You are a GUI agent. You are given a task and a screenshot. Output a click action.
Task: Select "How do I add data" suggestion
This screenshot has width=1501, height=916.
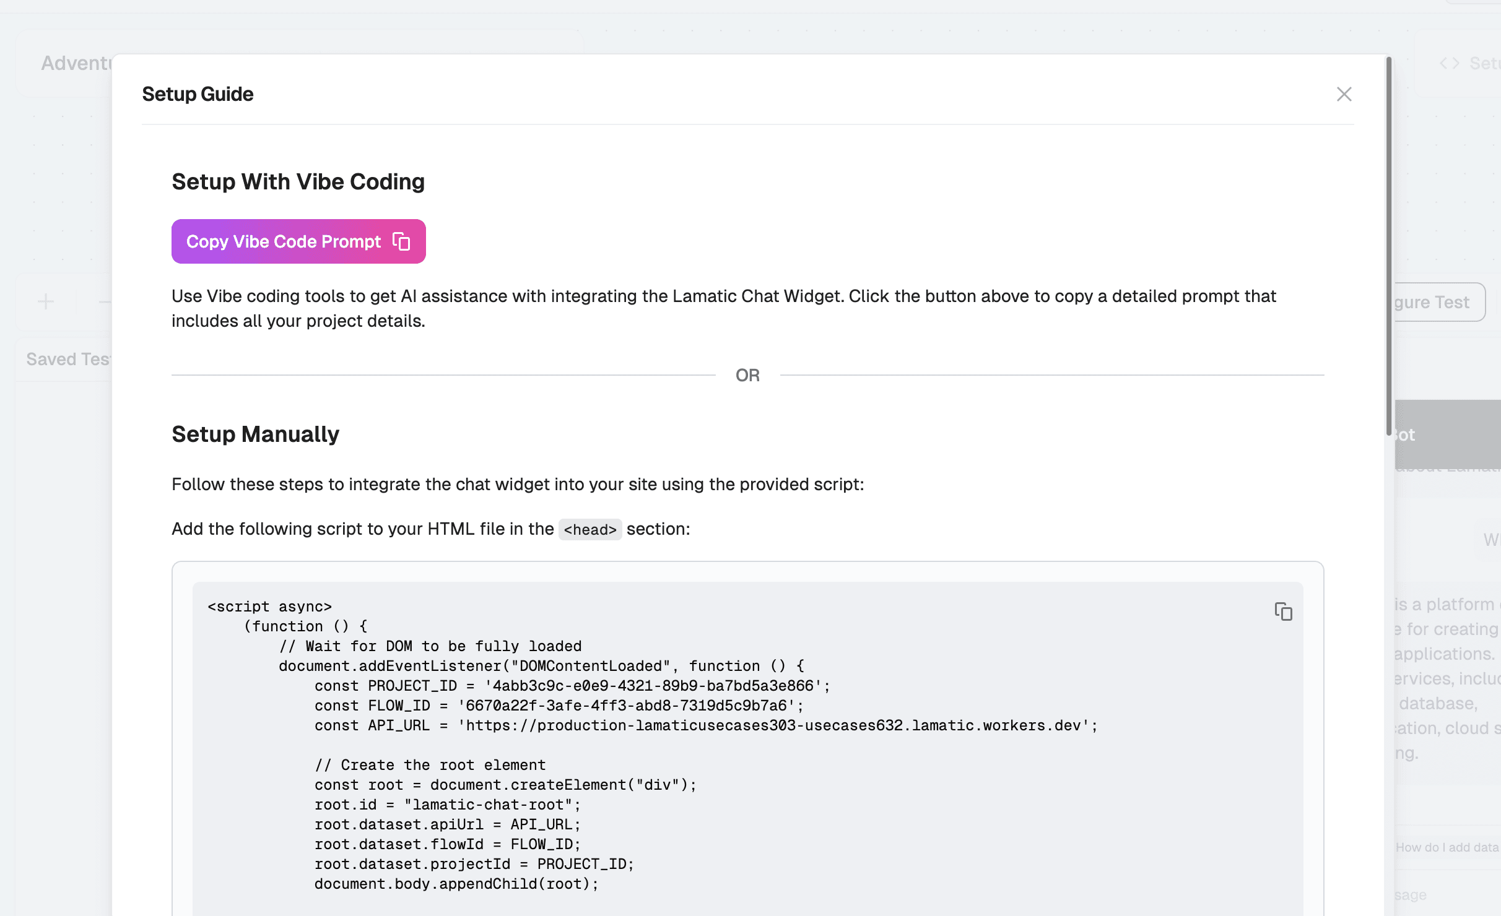tap(1447, 847)
